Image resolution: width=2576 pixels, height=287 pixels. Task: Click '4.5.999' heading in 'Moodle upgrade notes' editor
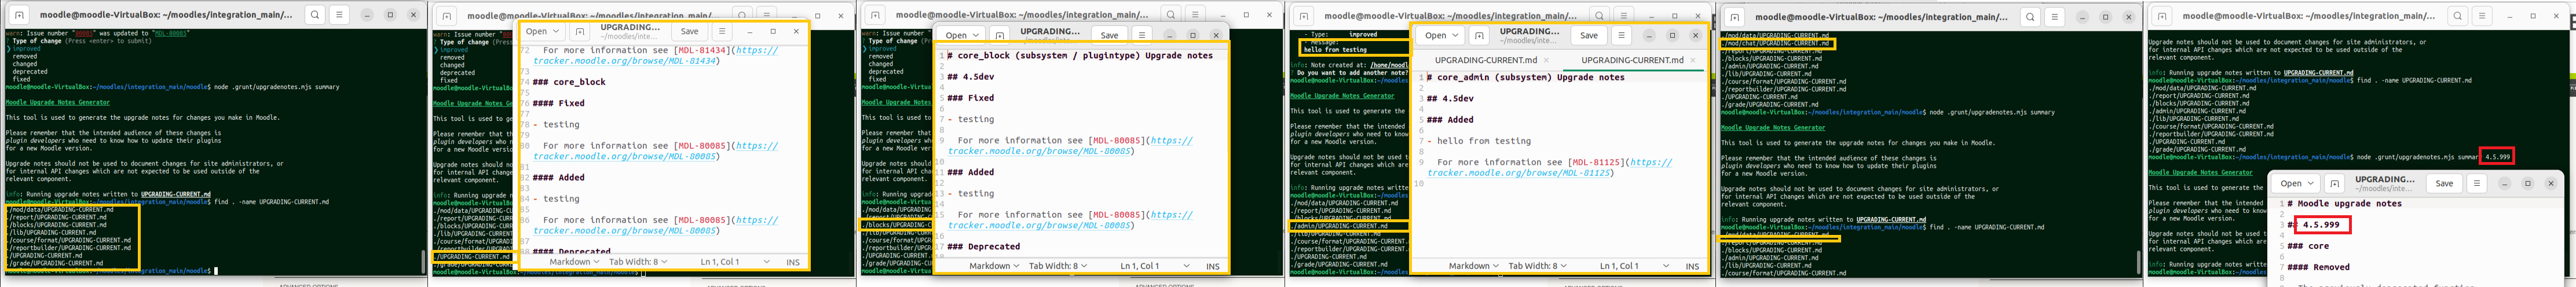coord(2320,225)
